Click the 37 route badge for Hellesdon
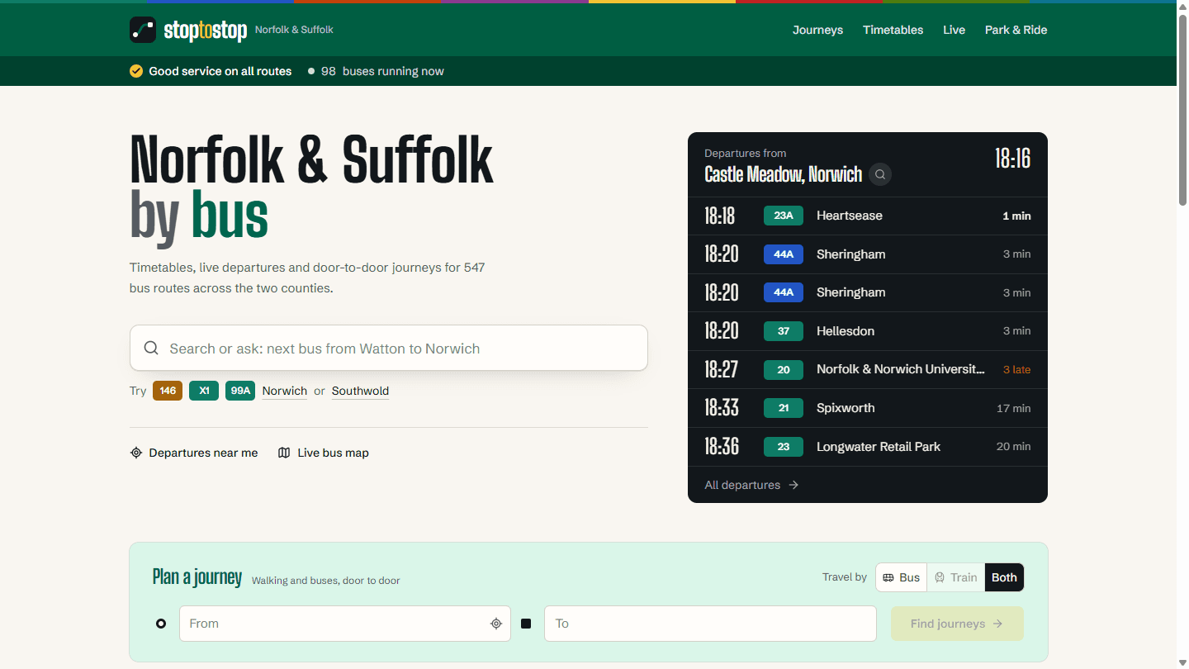Viewport: 1189px width, 669px height. [x=784, y=331]
